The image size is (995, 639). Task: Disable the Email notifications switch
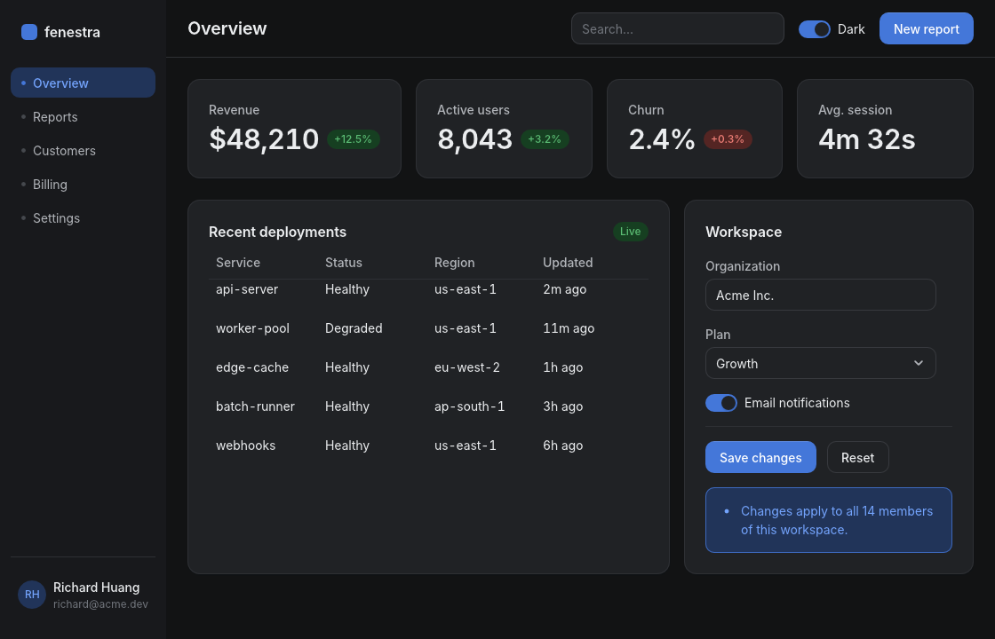tap(720, 403)
